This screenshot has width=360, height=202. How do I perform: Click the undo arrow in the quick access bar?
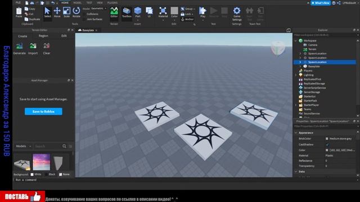coord(53,3)
